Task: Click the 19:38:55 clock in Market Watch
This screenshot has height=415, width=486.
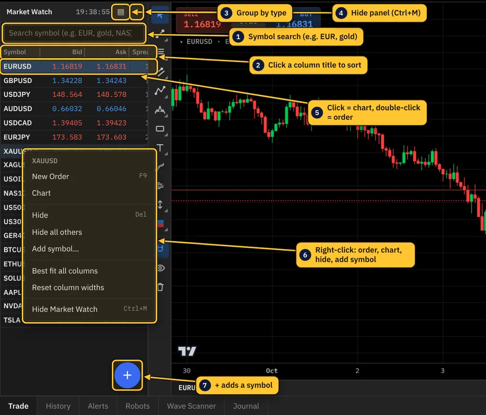Action: click(92, 12)
